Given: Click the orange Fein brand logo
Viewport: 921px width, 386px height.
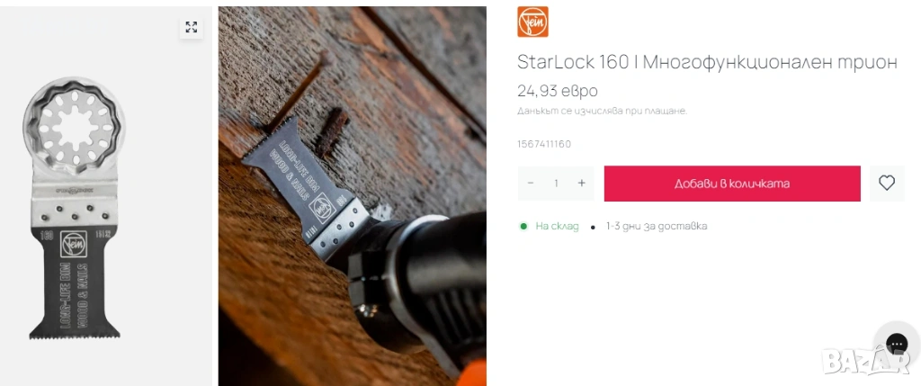Looking at the screenshot, I should tap(532, 22).
